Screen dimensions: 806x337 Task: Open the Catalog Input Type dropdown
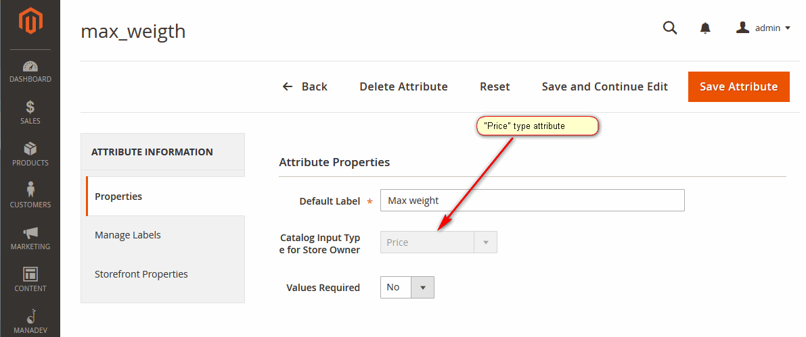point(439,242)
